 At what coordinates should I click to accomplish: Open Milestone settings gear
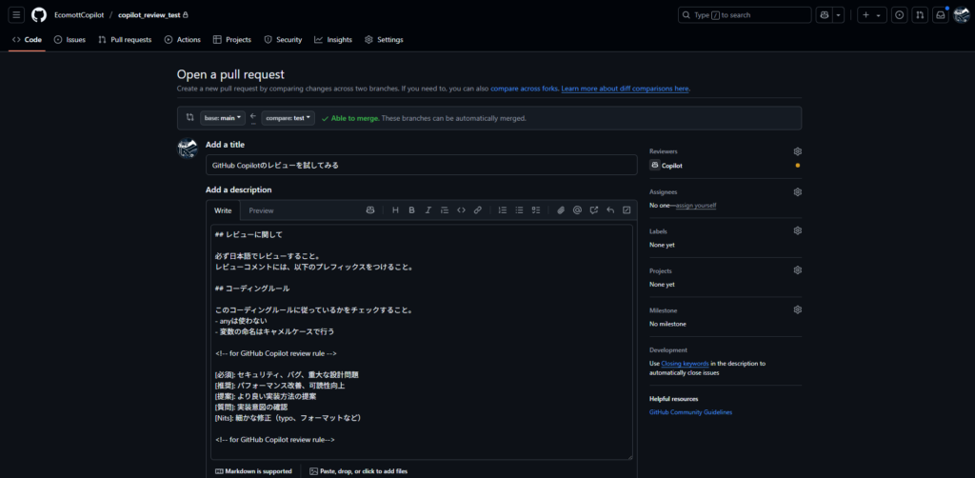click(797, 309)
